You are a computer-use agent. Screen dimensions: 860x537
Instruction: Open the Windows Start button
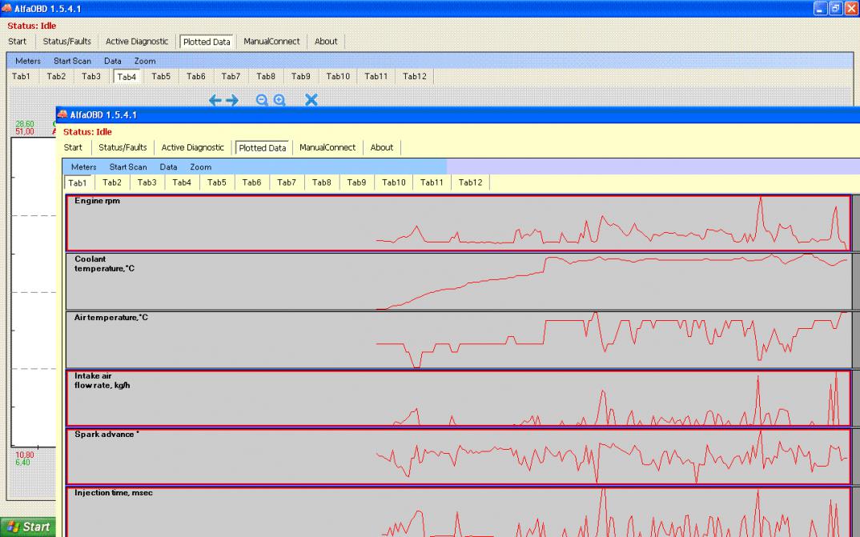click(27, 527)
